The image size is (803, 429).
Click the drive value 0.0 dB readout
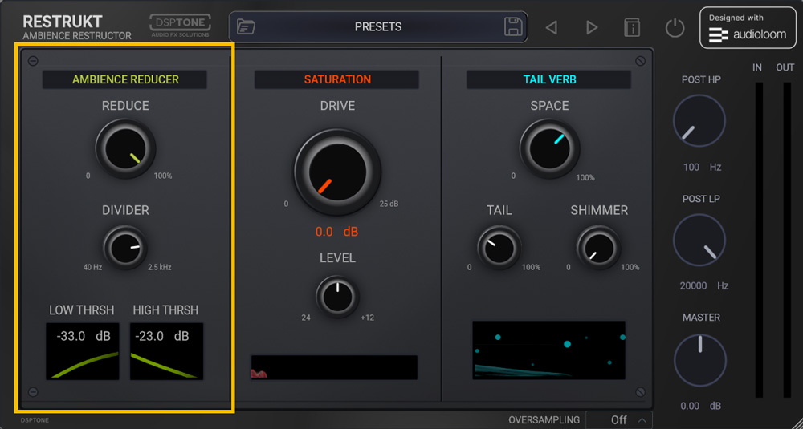[336, 232]
